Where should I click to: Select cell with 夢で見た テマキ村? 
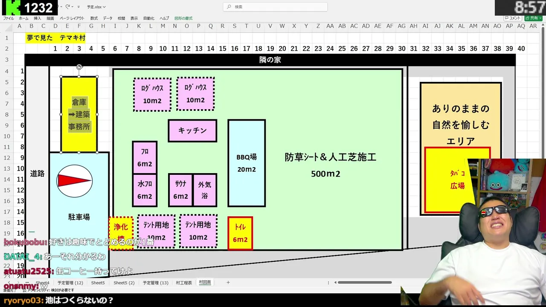coord(56,38)
